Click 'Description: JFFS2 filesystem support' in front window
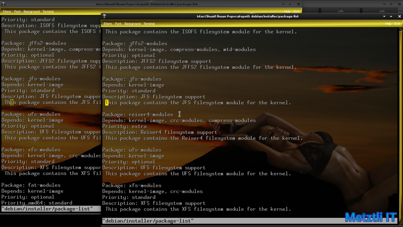Screen dimensions: 403x227 157,61
